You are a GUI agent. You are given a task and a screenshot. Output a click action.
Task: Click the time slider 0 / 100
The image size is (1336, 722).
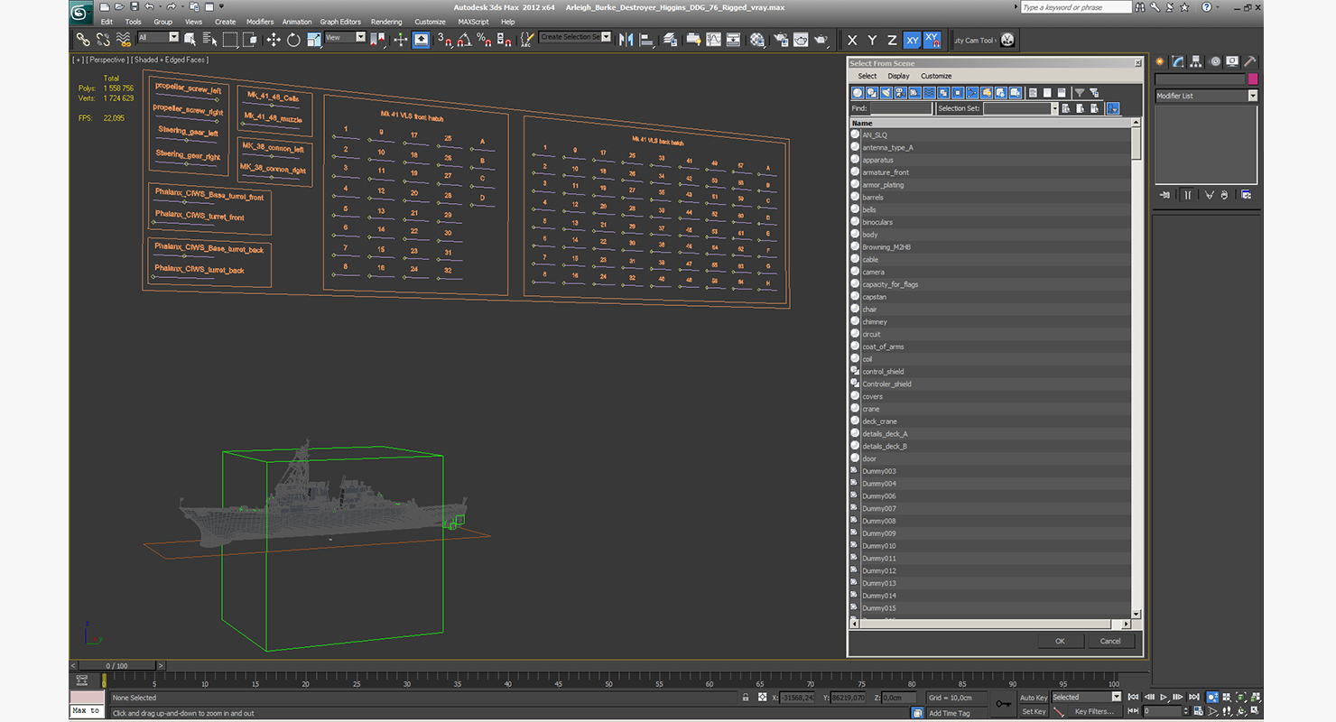point(116,666)
